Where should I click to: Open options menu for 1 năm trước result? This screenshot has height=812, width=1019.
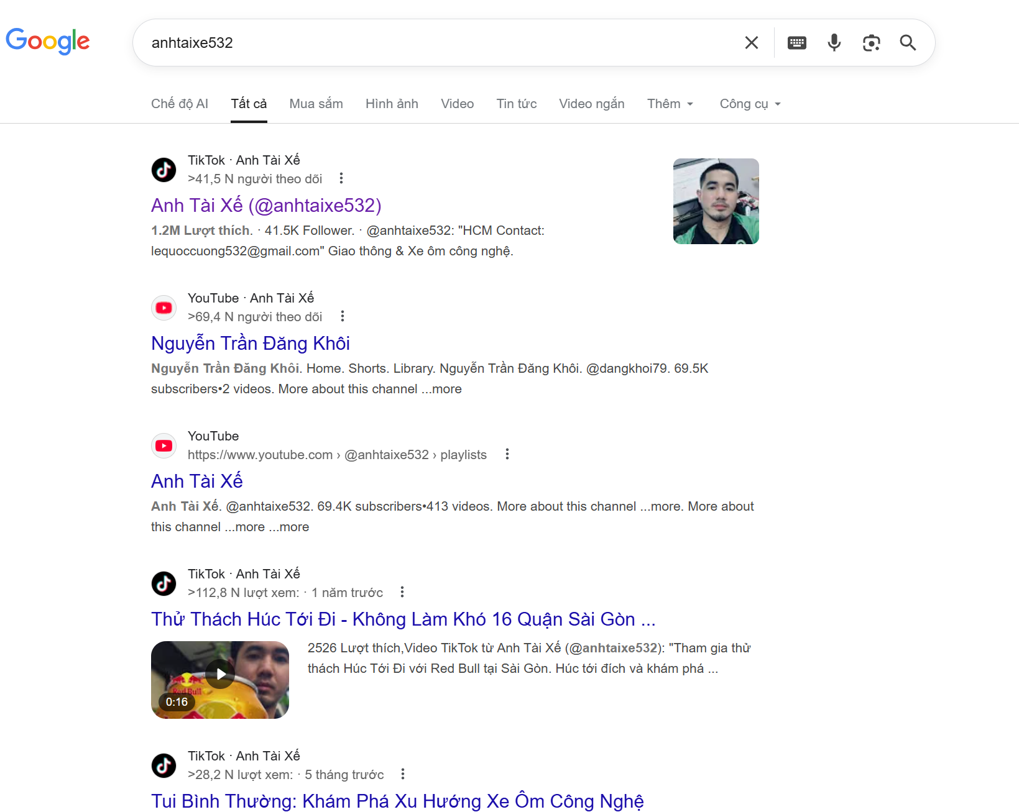[x=402, y=592]
